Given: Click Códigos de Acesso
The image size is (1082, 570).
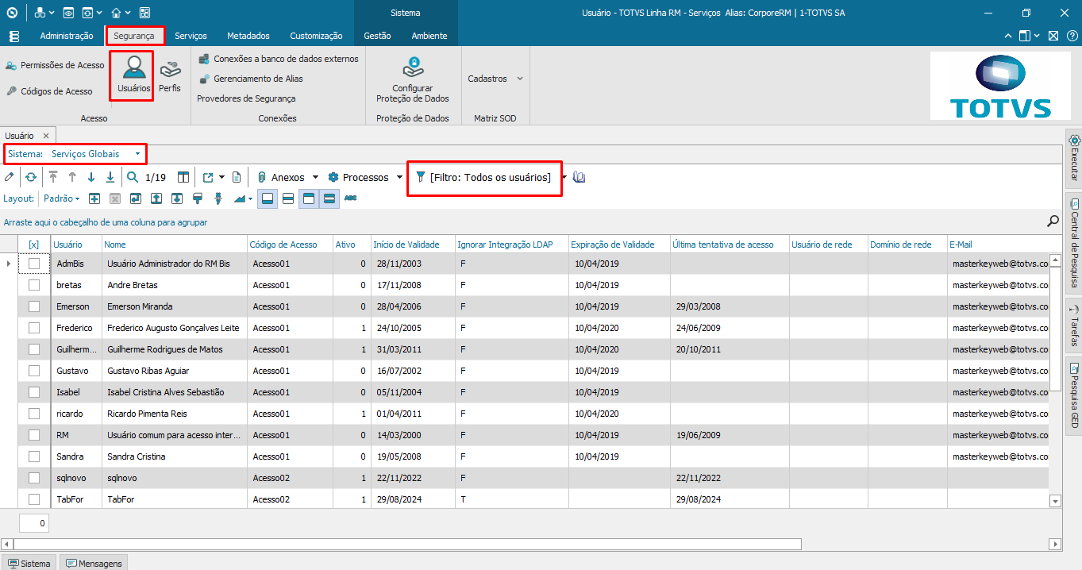Looking at the screenshot, I should tap(49, 91).
